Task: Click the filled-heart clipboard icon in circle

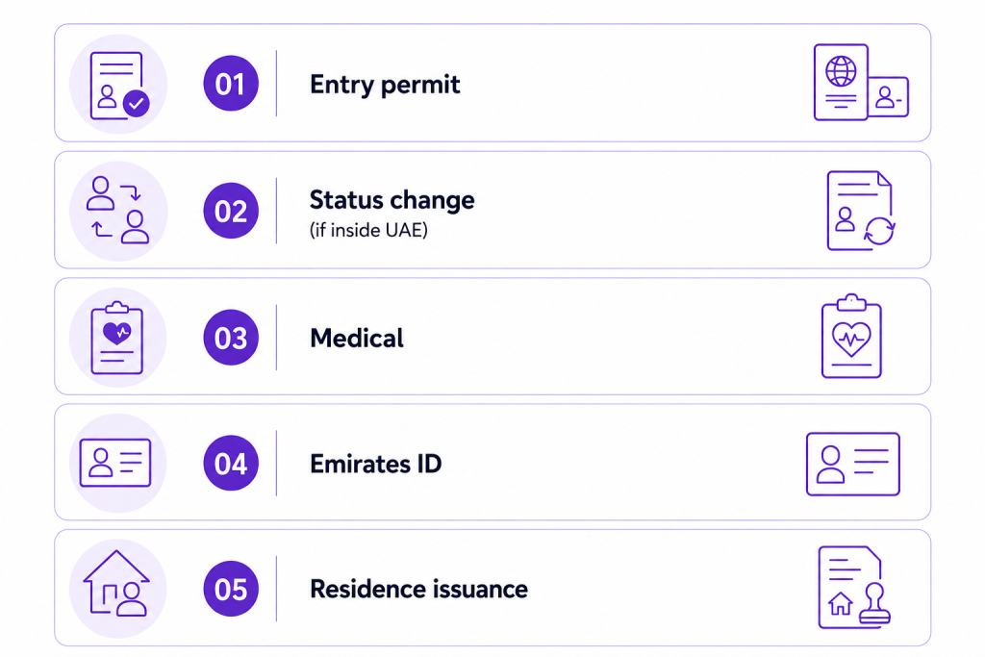Action: [117, 338]
